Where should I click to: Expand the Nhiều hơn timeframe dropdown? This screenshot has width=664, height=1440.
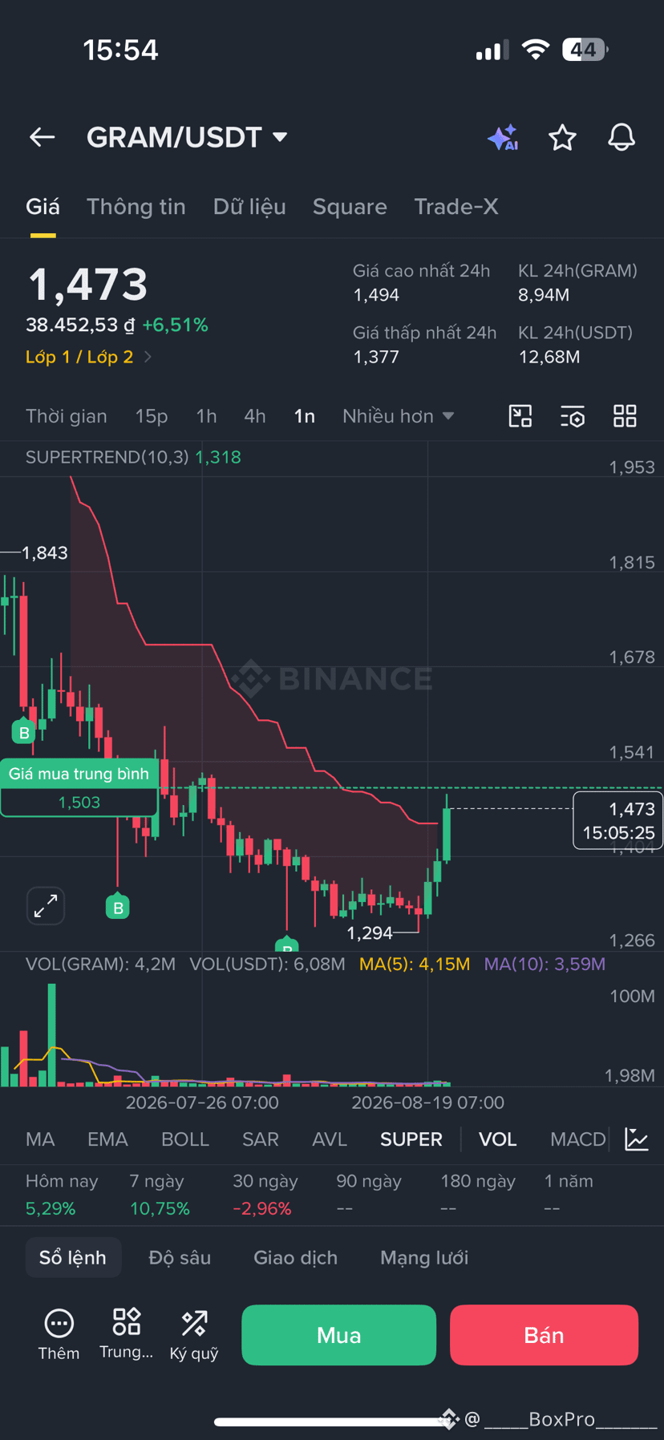click(399, 416)
